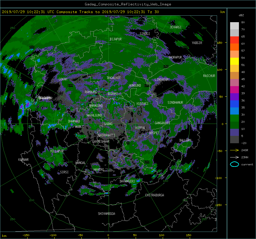Click the BAGALKOT city label
The image size is (256, 239).
coord(114,78)
